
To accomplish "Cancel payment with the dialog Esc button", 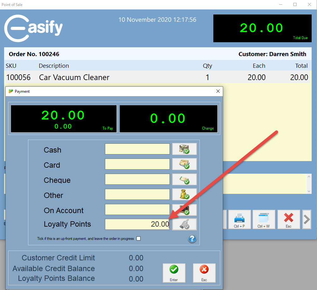I will tap(204, 273).
